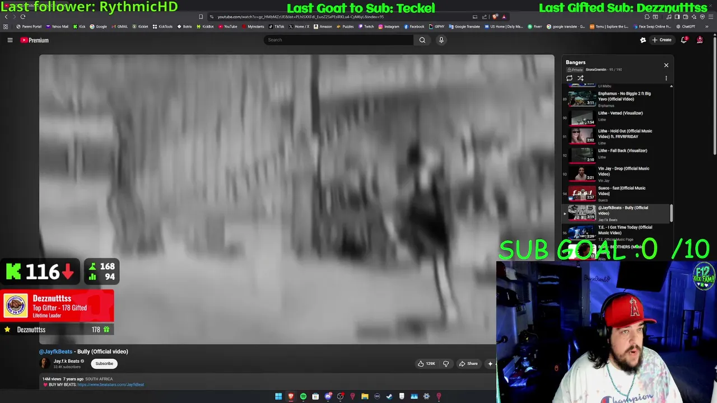
Task: Open Spotify from taskbar
Action: click(x=303, y=396)
